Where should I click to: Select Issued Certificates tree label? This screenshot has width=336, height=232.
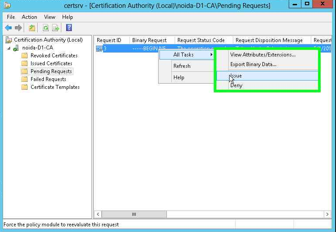(51, 63)
